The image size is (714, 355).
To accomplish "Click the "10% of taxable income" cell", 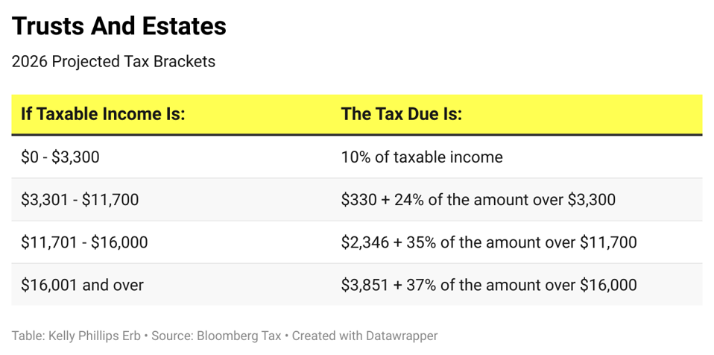I will tap(422, 157).
